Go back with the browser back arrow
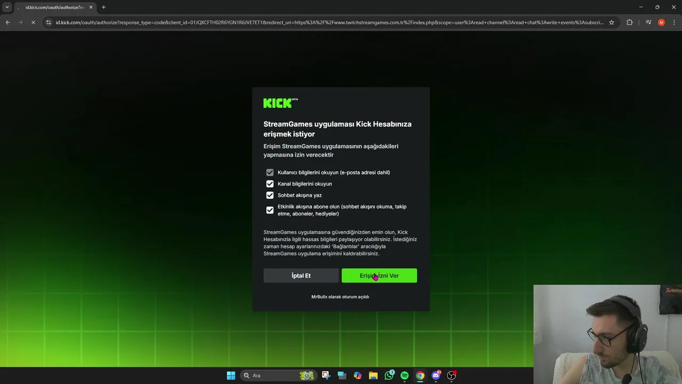Viewport: 682px width, 384px height. [7, 22]
